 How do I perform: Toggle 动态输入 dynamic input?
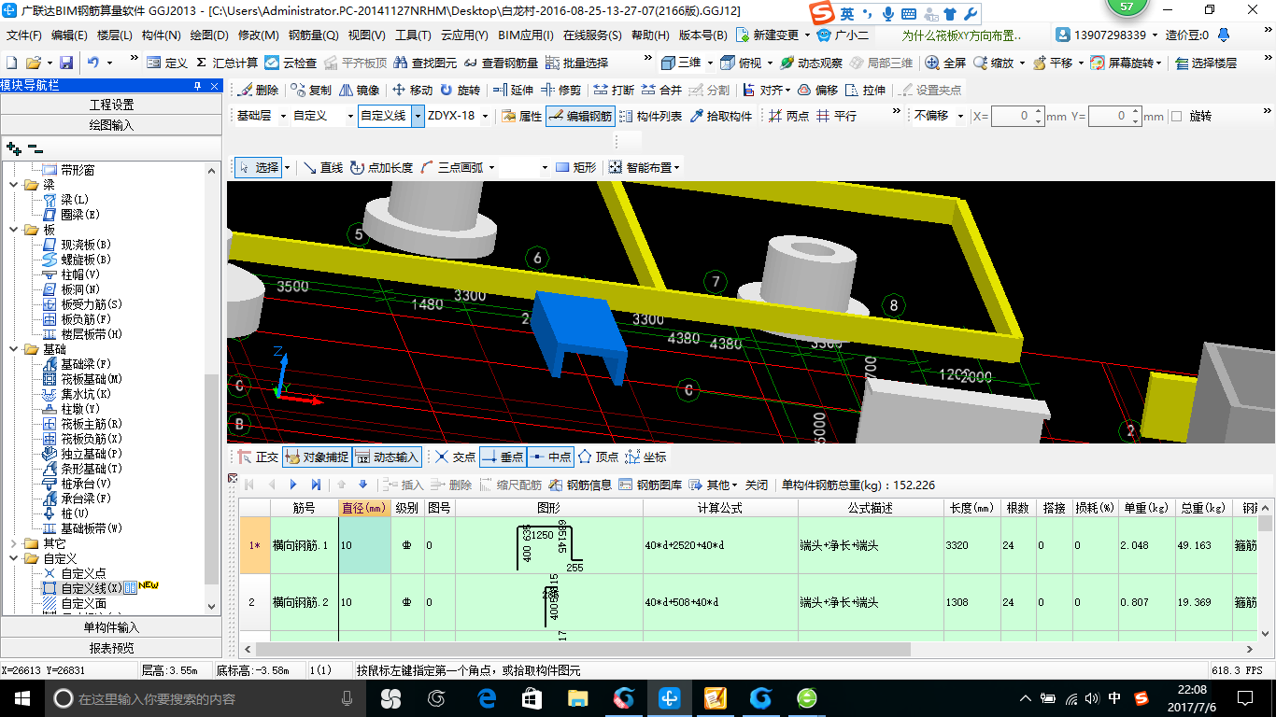tap(387, 457)
